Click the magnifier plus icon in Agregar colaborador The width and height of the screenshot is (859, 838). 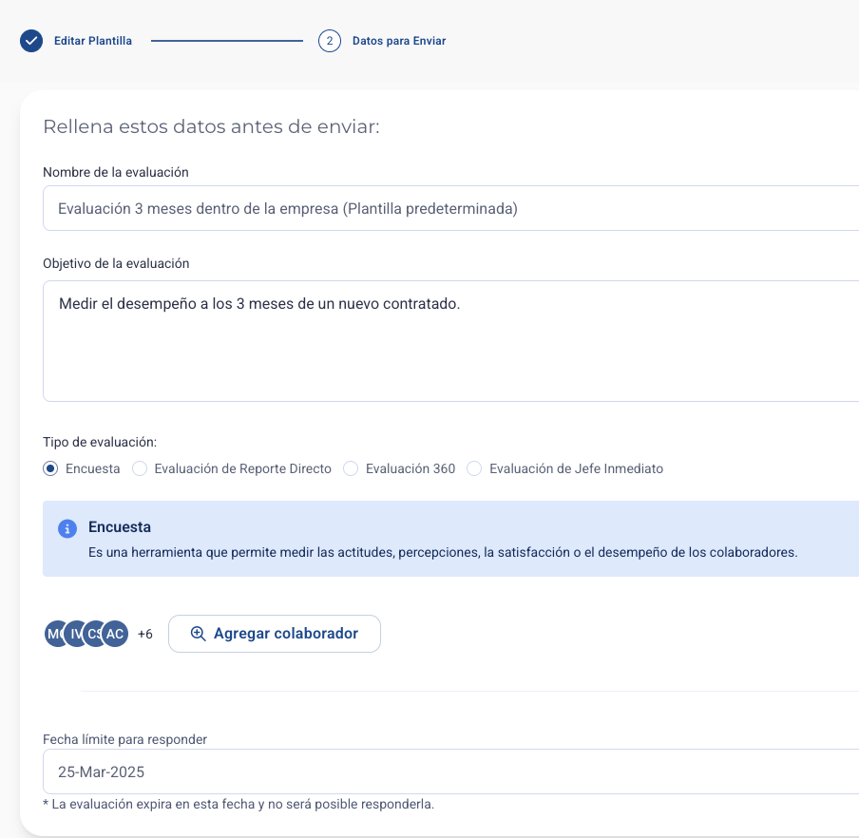[x=198, y=634]
